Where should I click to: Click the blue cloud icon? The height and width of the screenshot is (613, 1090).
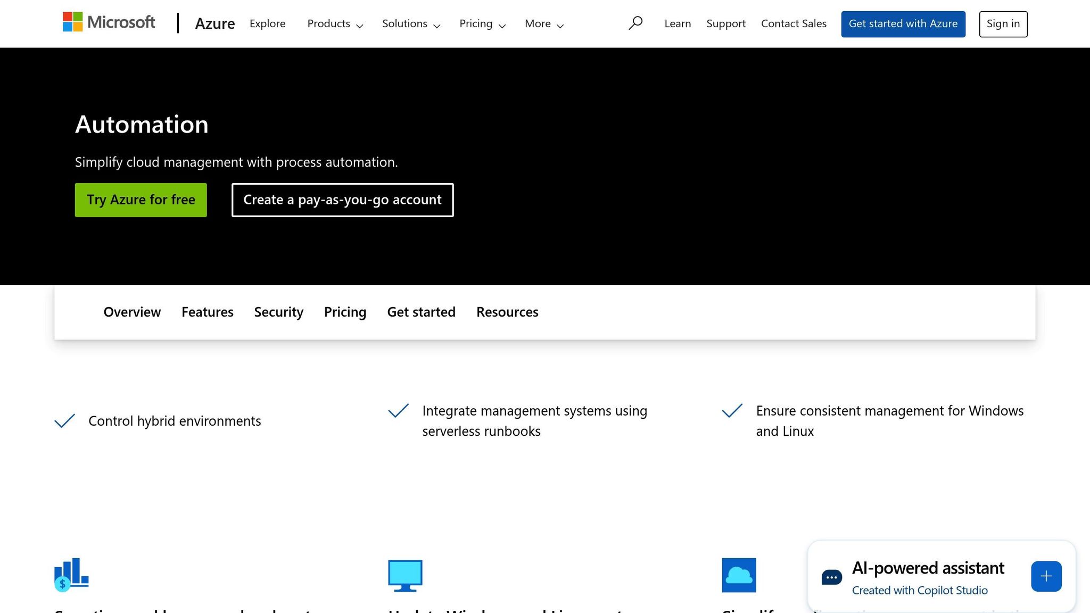(739, 575)
